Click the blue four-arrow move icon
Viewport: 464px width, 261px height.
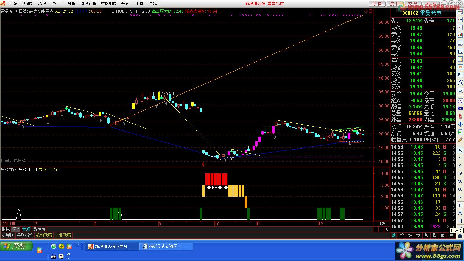point(460,124)
